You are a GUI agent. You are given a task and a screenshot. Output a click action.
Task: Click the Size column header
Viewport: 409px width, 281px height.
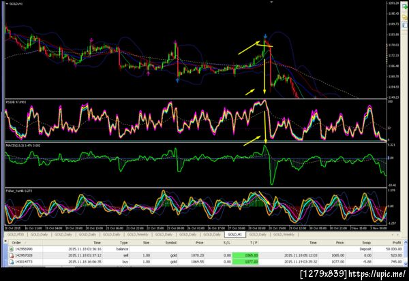(146, 243)
